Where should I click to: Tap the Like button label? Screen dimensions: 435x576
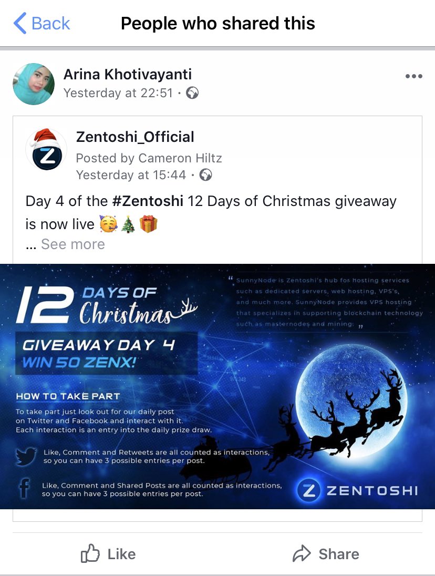coord(121,554)
